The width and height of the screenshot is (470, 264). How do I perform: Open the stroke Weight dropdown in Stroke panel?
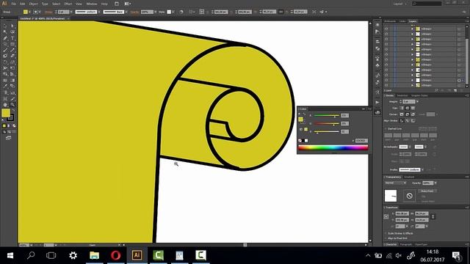(417, 102)
